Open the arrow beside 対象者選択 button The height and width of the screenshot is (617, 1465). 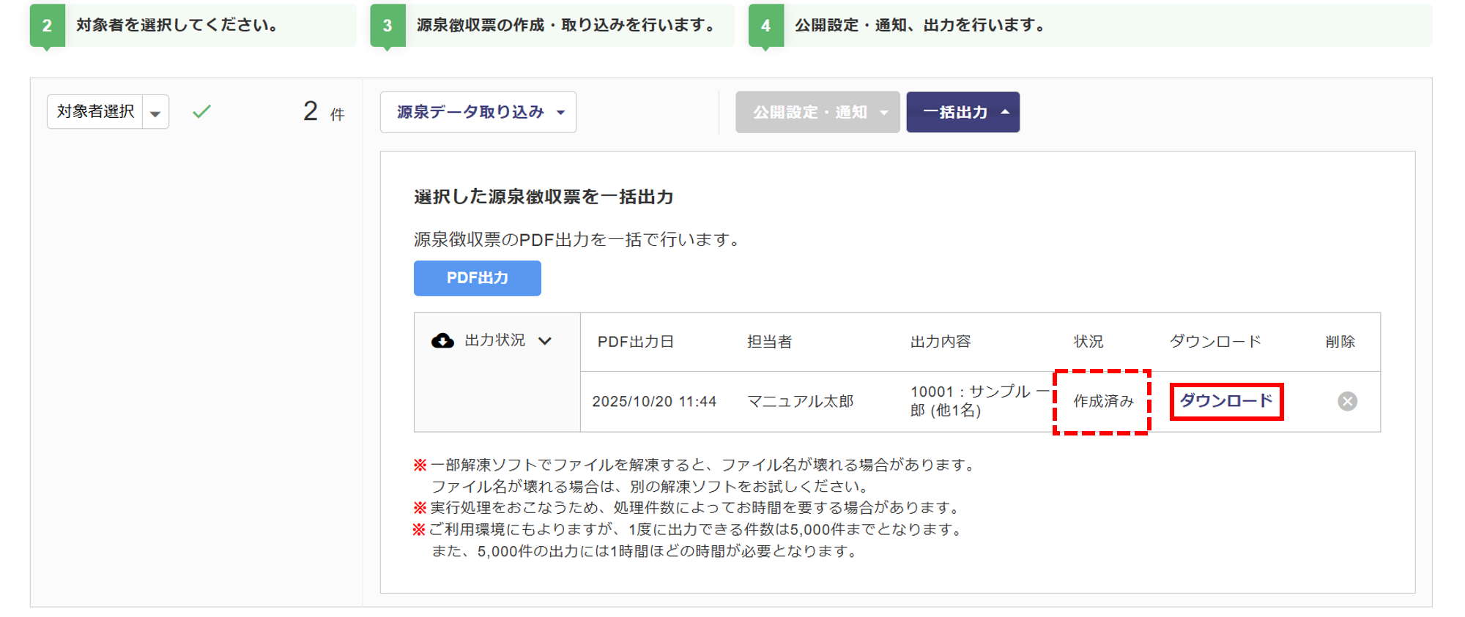[x=155, y=113]
